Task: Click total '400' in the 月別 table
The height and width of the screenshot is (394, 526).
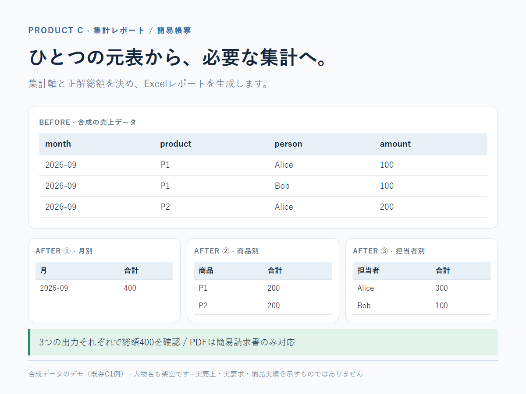Action: [130, 288]
